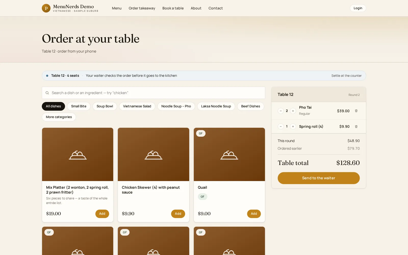Decrease Spring roll (4) quantity
Image resolution: width=408 pixels, height=255 pixels.
(281, 126)
